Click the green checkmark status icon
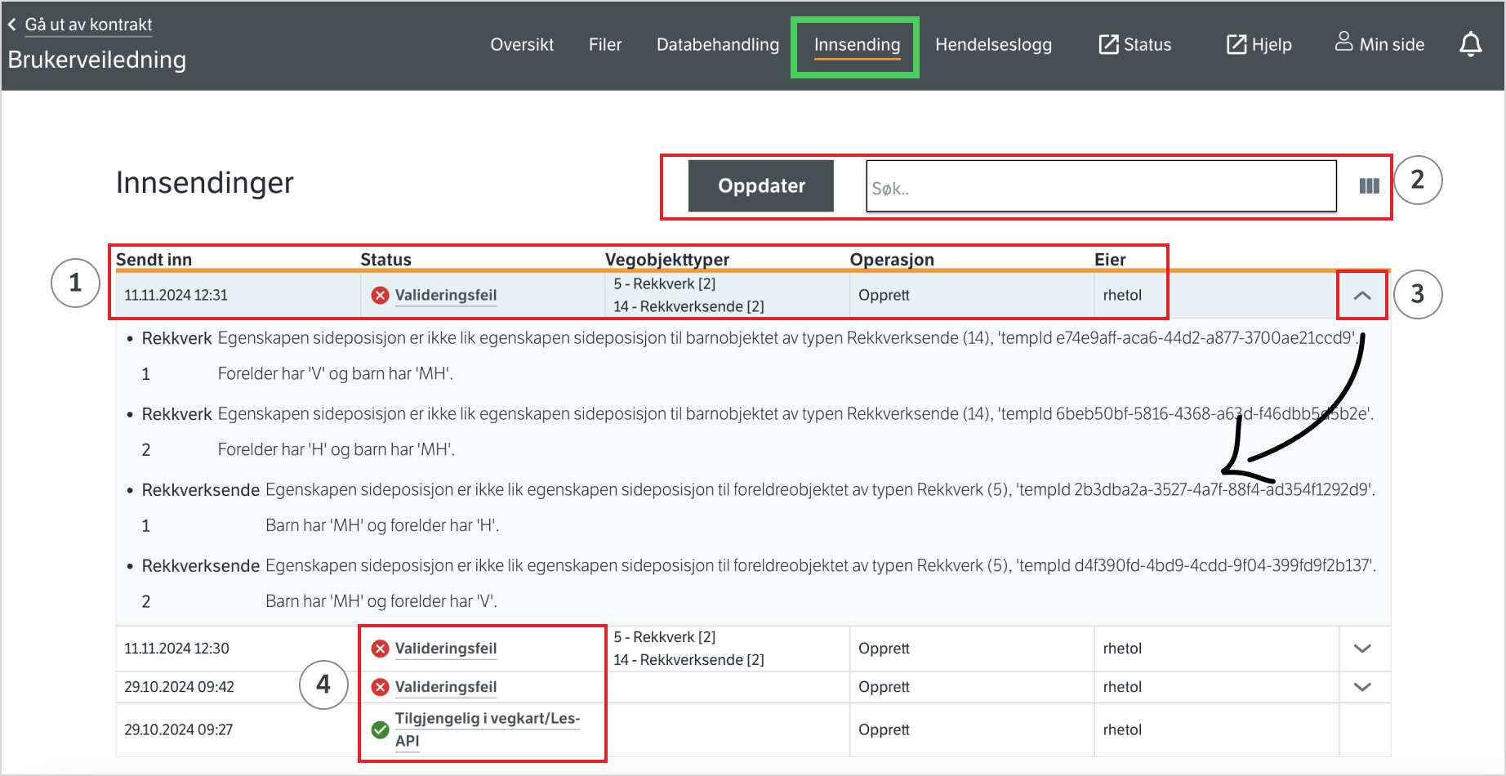The image size is (1506, 776). [380, 730]
